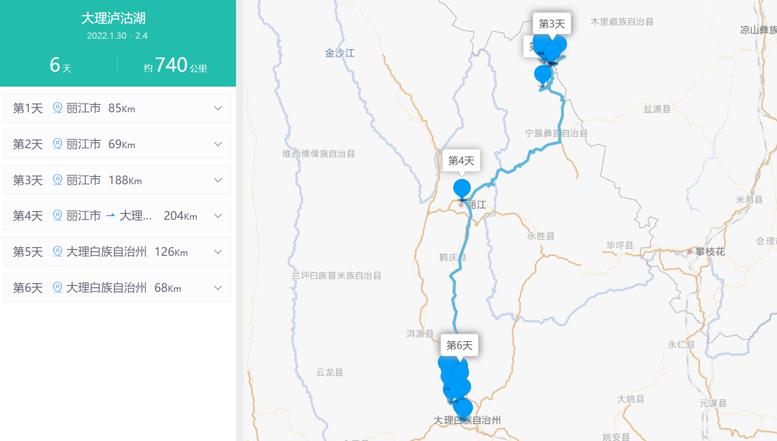
Task: Expand the 第3天 188Km chevron
Action: (x=218, y=180)
